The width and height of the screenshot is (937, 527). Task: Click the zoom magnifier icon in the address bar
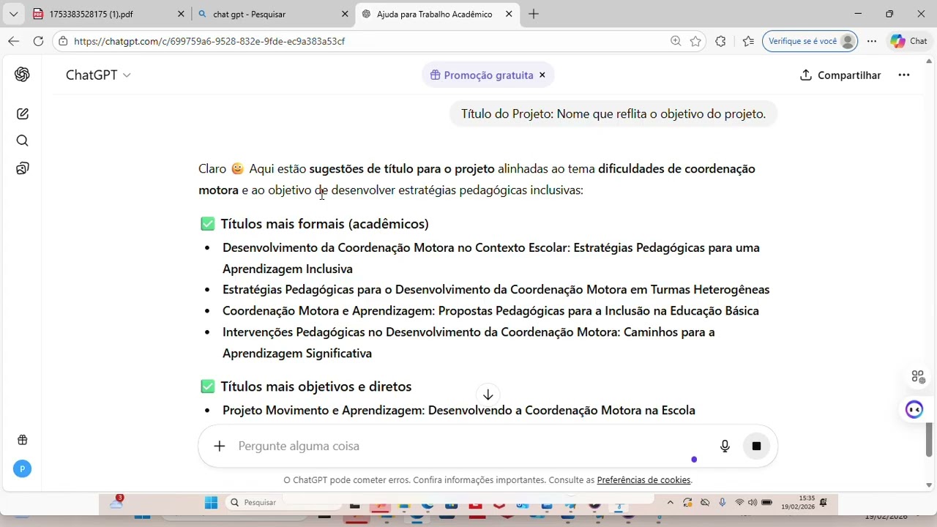(x=676, y=41)
